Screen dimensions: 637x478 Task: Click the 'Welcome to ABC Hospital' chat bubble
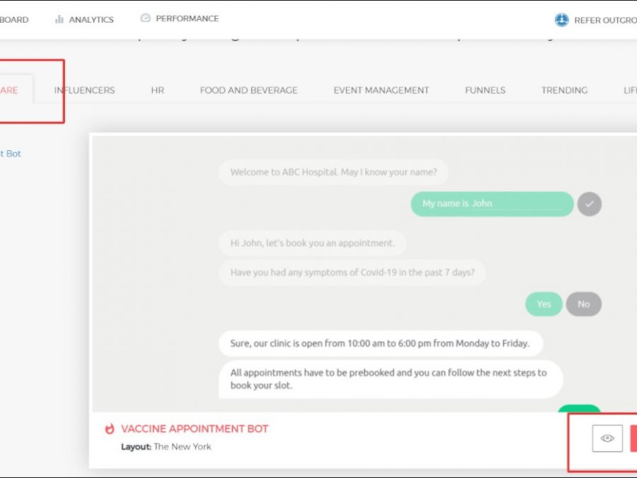click(x=333, y=172)
